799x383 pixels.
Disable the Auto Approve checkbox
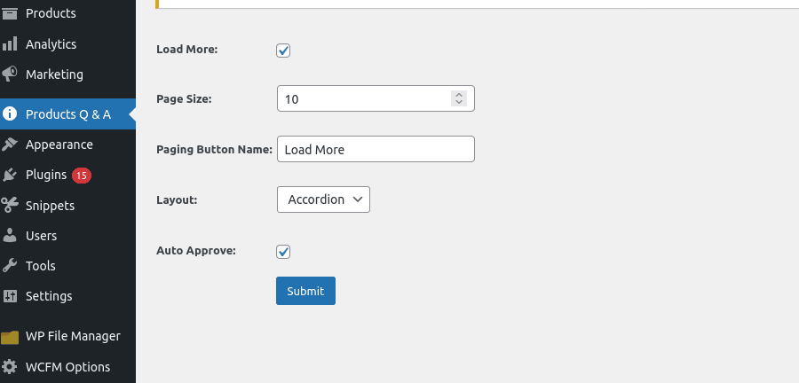(283, 252)
